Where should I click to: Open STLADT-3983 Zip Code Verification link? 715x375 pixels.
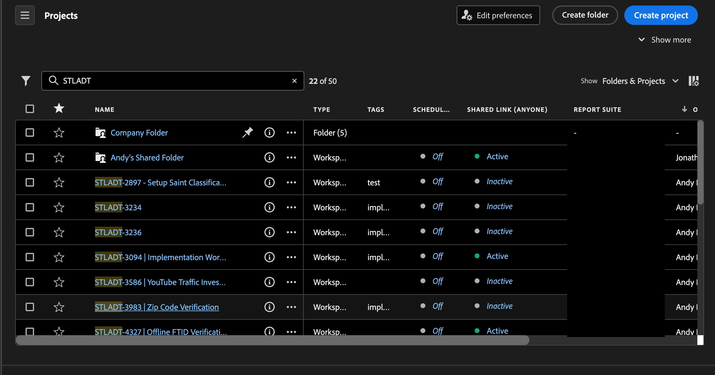point(157,307)
